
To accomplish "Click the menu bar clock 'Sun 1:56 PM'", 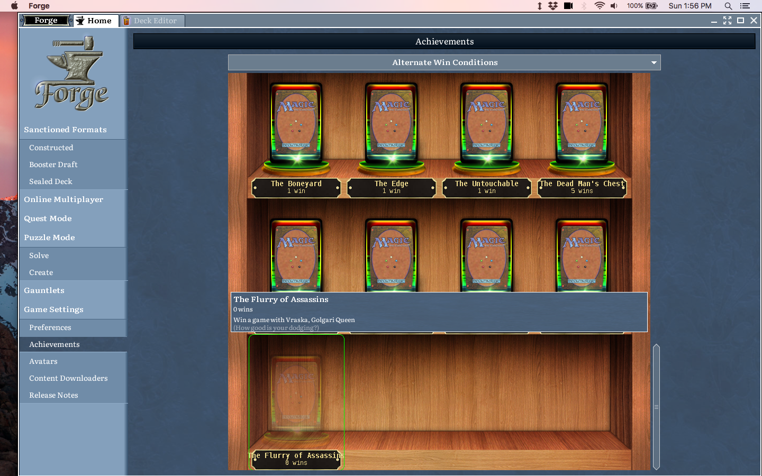I will point(690,6).
